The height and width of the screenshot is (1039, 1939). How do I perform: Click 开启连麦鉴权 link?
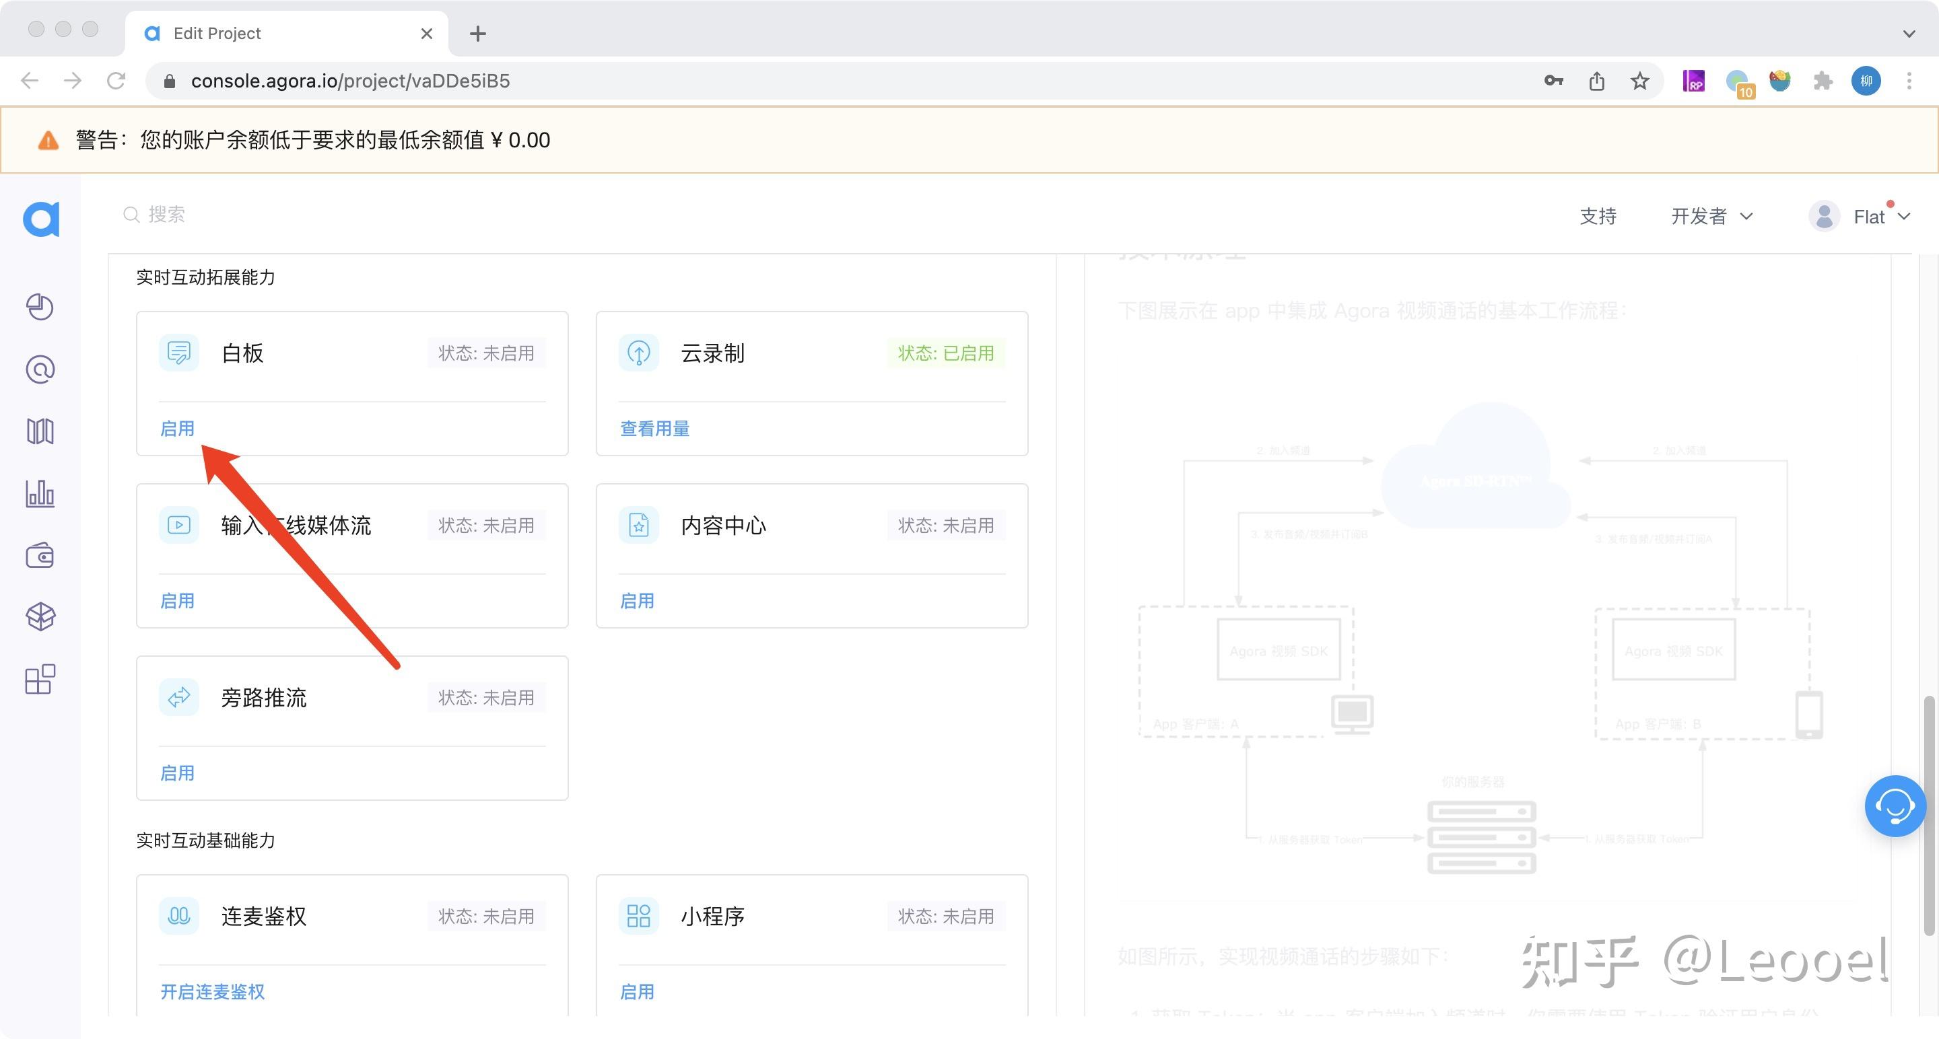(212, 992)
